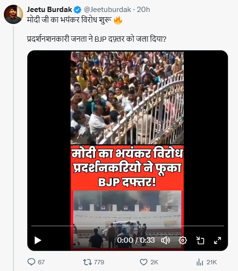Click the 779 retweet count

click(x=99, y=262)
